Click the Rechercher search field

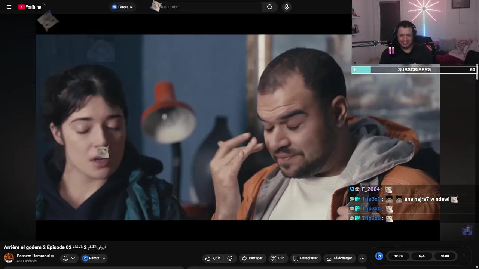[x=210, y=7]
